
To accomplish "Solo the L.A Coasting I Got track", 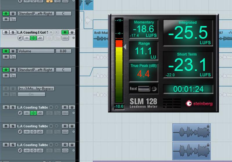I will [12, 32].
